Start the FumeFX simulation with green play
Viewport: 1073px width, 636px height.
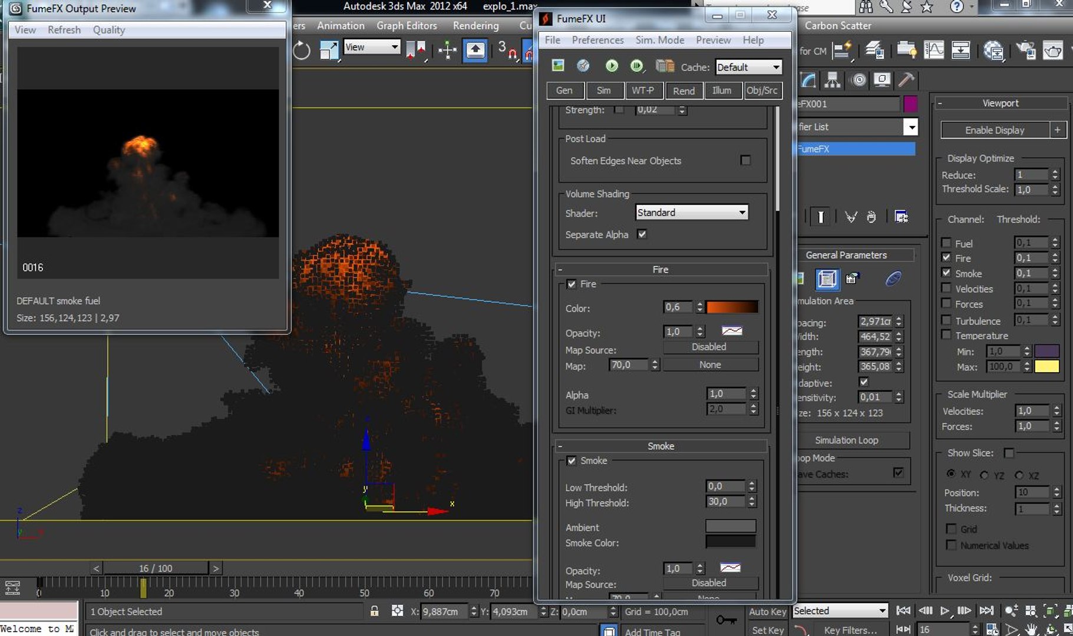[x=612, y=66]
